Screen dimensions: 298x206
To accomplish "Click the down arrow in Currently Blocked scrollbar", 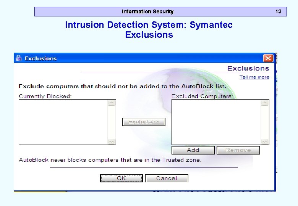I will pyautogui.click(x=112, y=141).
